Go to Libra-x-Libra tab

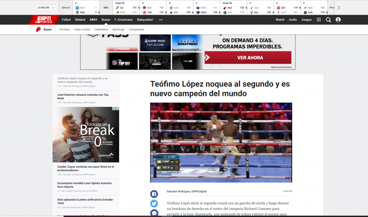tap(82, 30)
